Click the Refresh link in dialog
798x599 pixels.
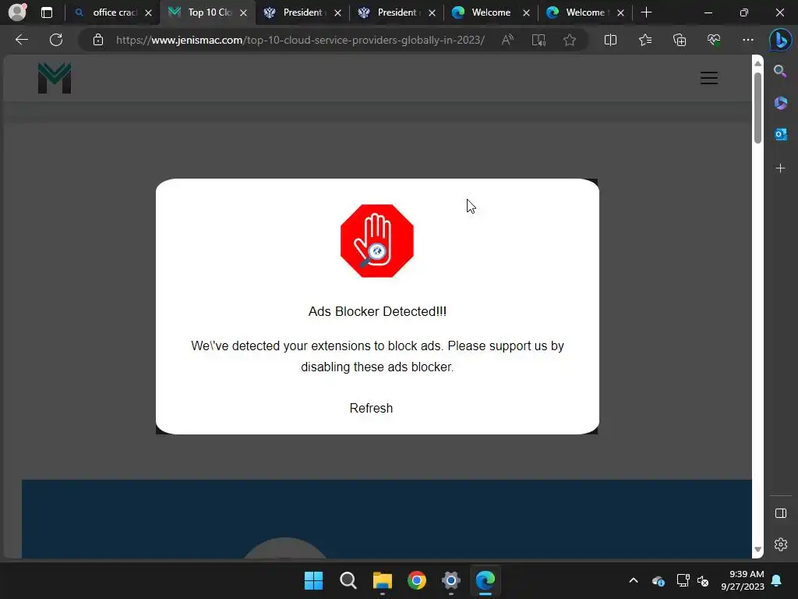[x=371, y=408]
